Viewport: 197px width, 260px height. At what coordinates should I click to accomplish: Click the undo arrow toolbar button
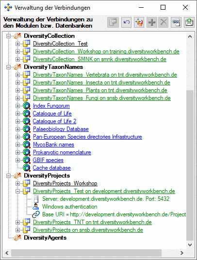pyautogui.click(x=126, y=22)
